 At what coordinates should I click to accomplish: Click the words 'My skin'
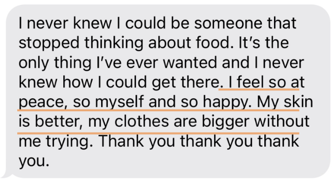coord(285,102)
